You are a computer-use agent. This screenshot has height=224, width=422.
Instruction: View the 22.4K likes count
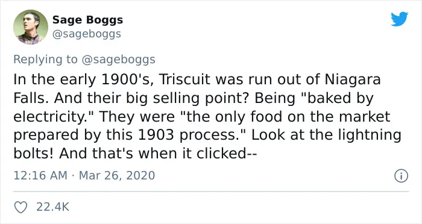pyautogui.click(x=53, y=207)
